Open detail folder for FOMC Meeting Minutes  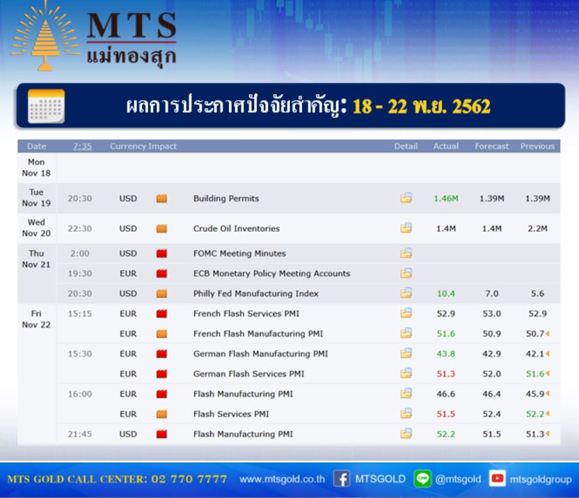tap(406, 253)
